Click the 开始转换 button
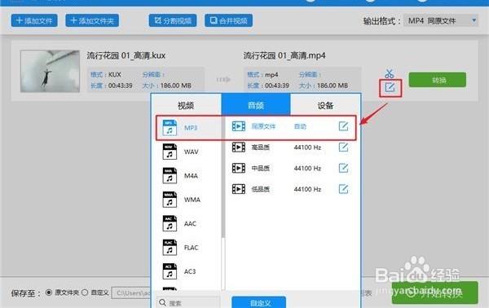This screenshot has width=489, height=308. click(434, 293)
